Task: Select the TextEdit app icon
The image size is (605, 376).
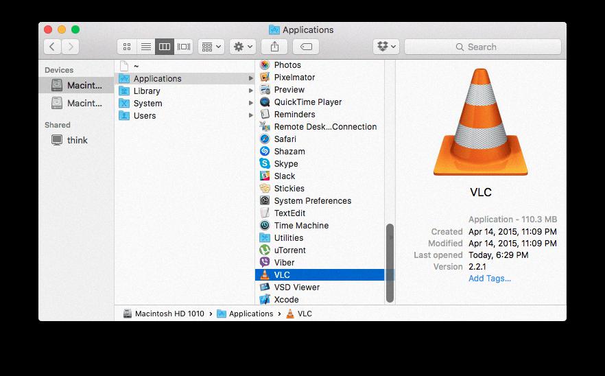Action: pyautogui.click(x=265, y=213)
